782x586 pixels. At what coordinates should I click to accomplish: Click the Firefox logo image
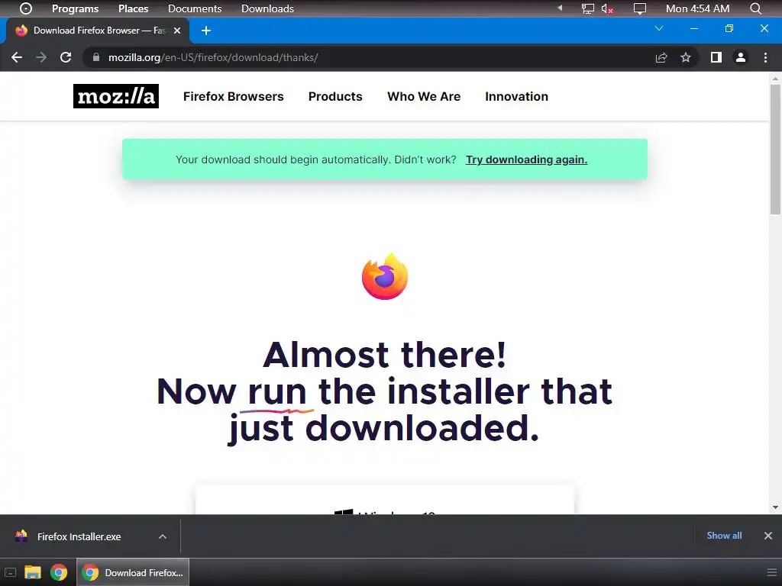tap(385, 276)
